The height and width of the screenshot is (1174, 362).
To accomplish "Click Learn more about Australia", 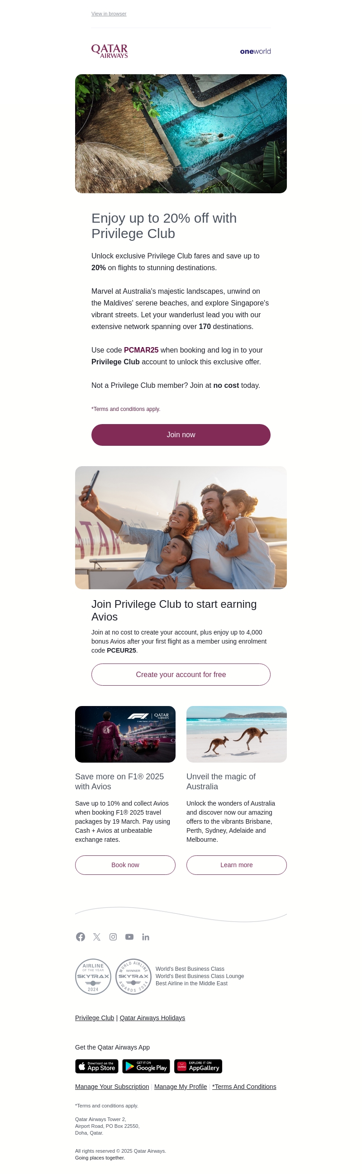I will click(x=237, y=865).
